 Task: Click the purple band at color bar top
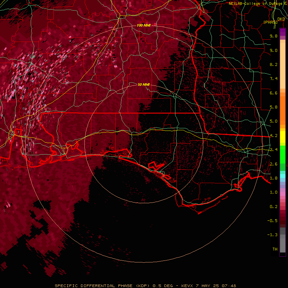[x=283, y=32]
